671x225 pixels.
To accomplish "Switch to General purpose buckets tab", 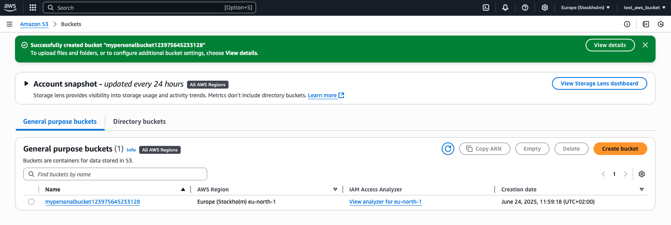I will [60, 121].
